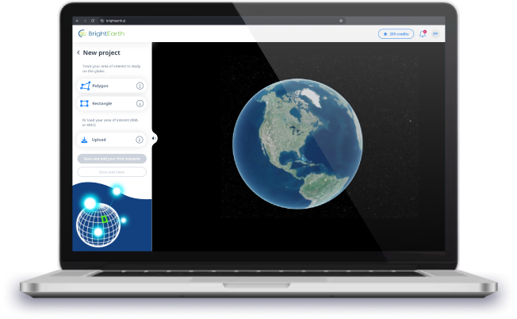Go back using New project arrow

79,52
